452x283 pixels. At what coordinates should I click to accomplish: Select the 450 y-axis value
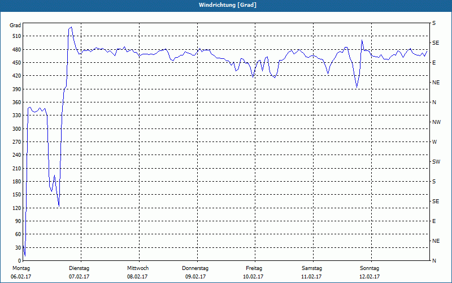click(17, 63)
